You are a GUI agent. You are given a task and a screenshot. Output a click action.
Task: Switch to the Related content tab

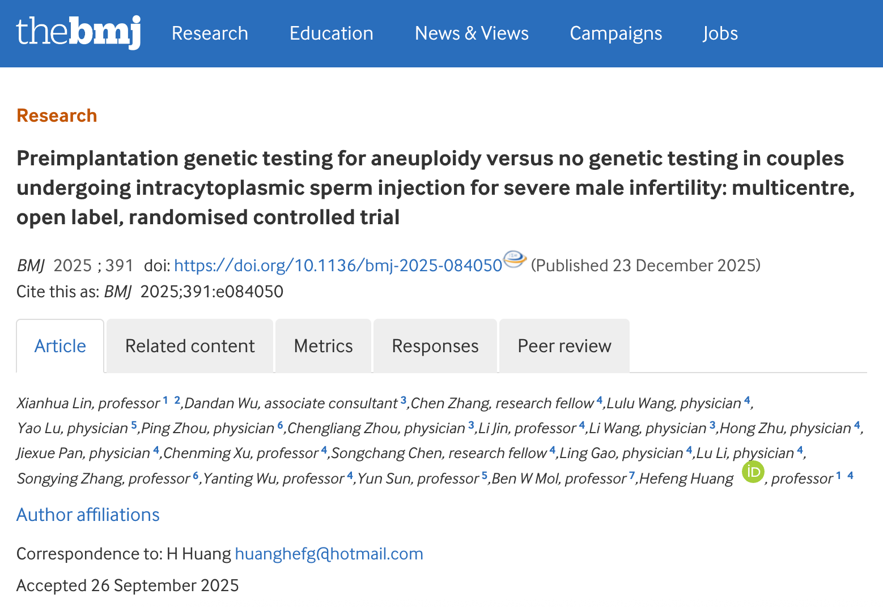pyautogui.click(x=190, y=346)
